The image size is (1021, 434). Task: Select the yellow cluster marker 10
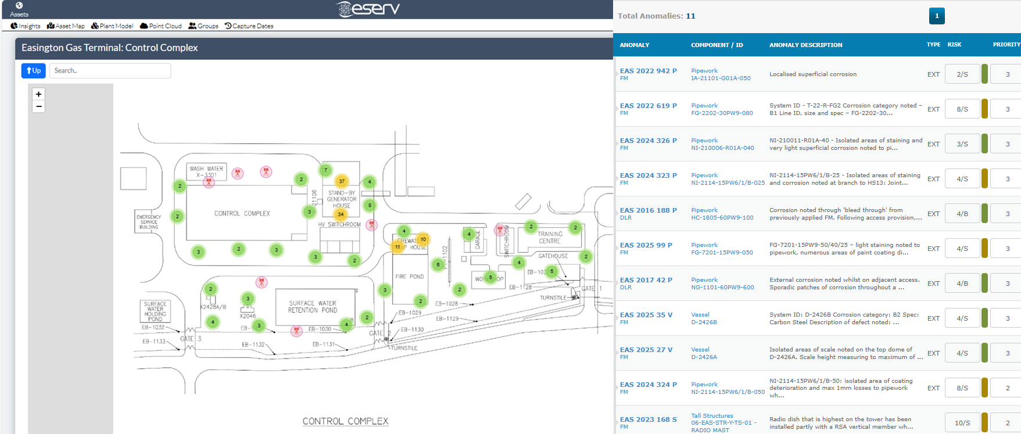pos(423,239)
